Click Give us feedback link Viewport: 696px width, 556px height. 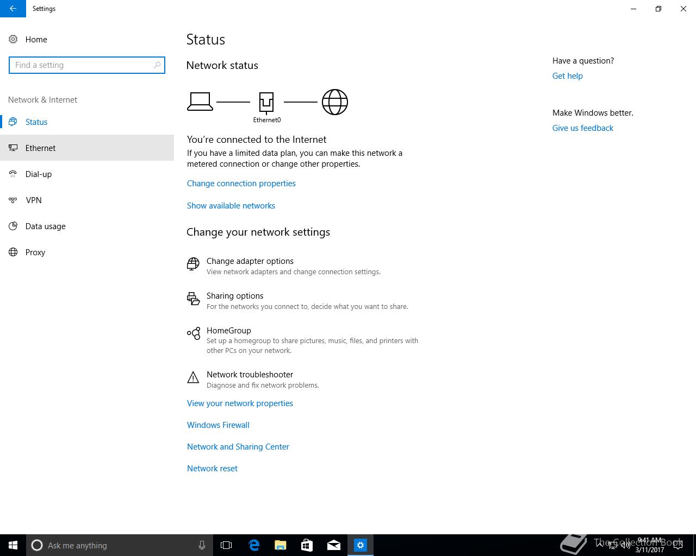pos(583,128)
